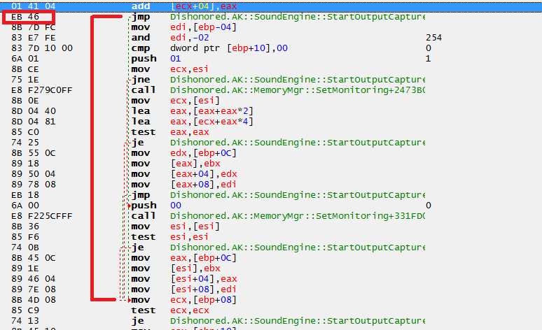
Task: Click the bytes '89 78 08'
Action: pos(33,185)
